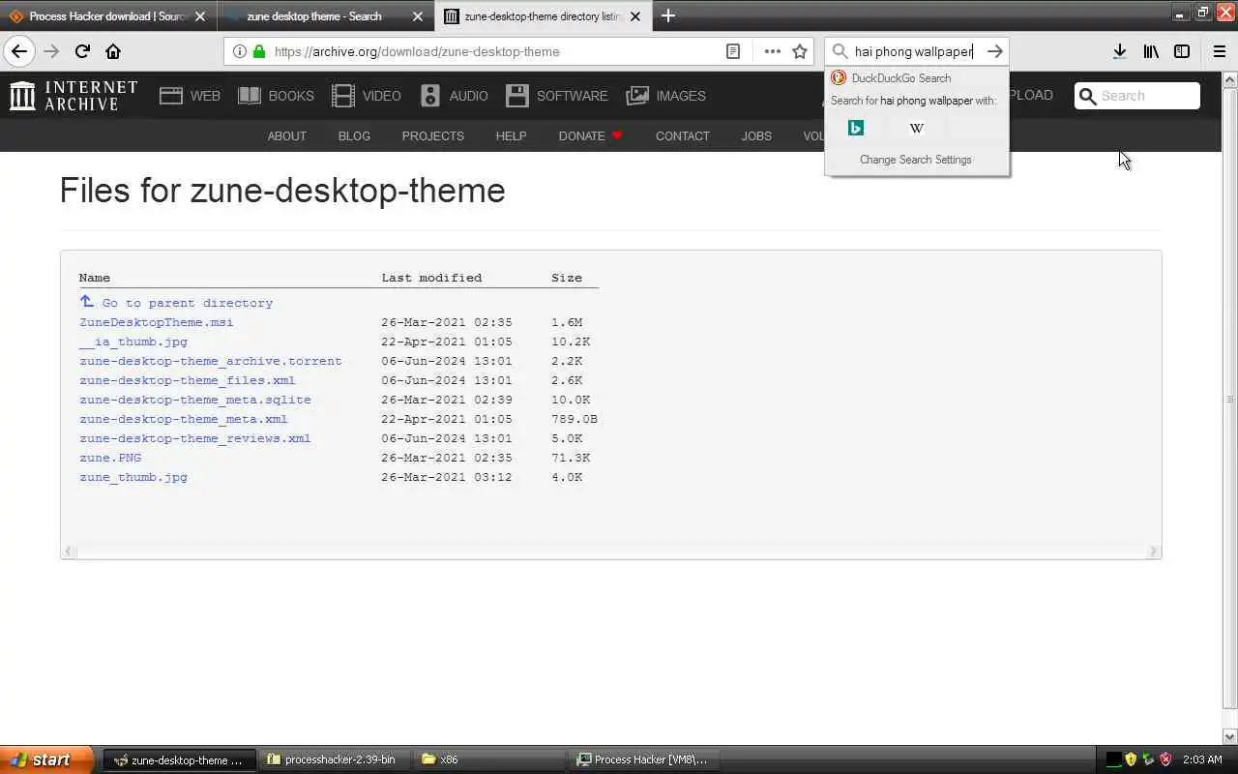This screenshot has width=1238, height=774.
Task: Switch to x86 folder taskbar window
Action: (x=488, y=759)
